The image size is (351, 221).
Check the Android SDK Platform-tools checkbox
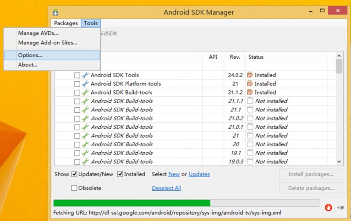77,84
